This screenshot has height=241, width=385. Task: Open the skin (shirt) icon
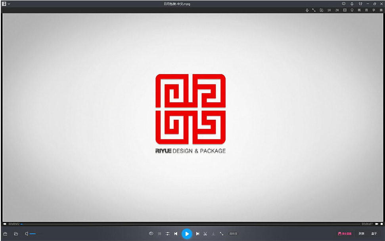[x=360, y=4]
